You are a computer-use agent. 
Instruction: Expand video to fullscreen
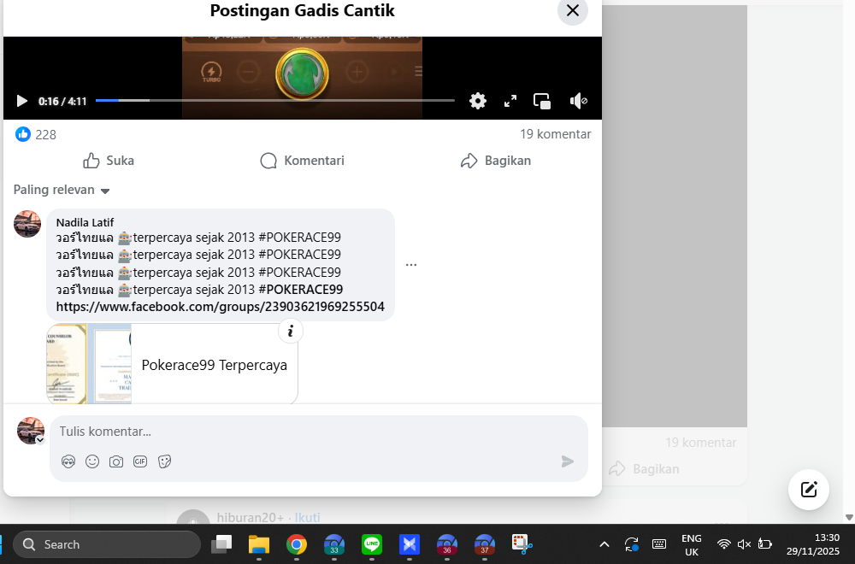click(x=510, y=101)
